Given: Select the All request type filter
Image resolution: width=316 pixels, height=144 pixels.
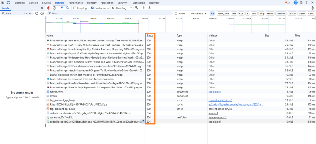Looking at the screenshot, I should pos(212,14).
